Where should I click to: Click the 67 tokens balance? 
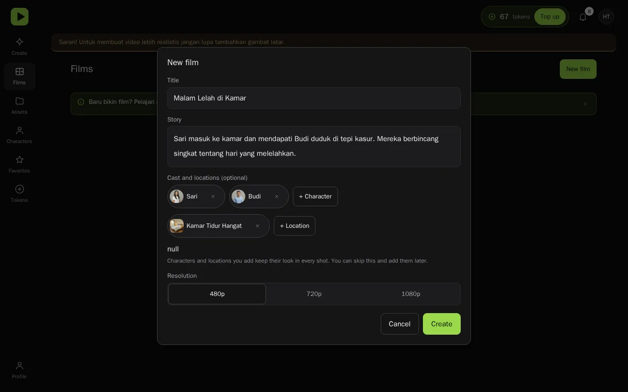[x=509, y=17]
